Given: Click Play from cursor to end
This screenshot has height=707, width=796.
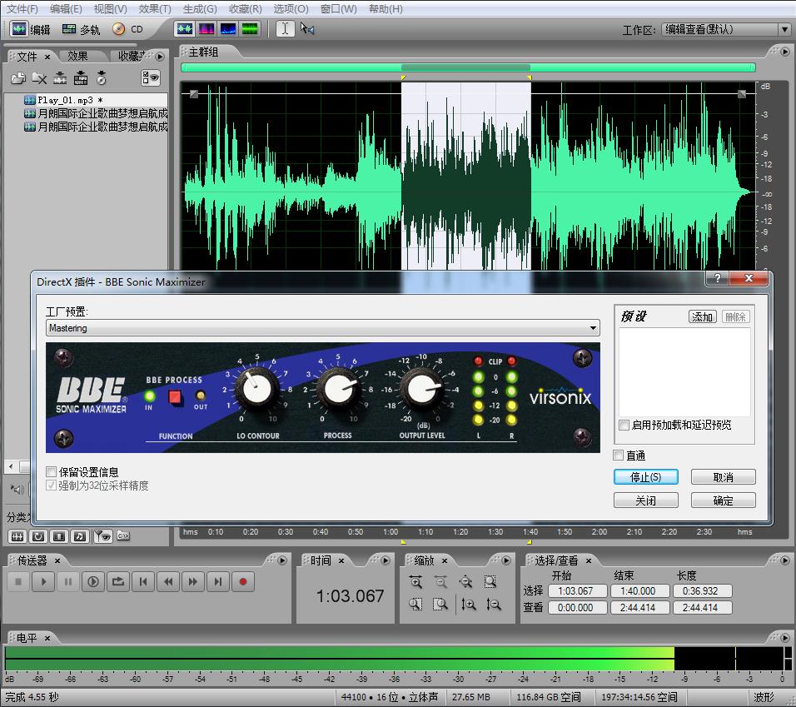Looking at the screenshot, I should 93,581.
